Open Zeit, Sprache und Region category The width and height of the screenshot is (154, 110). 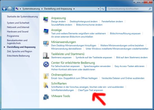pos(19,51)
